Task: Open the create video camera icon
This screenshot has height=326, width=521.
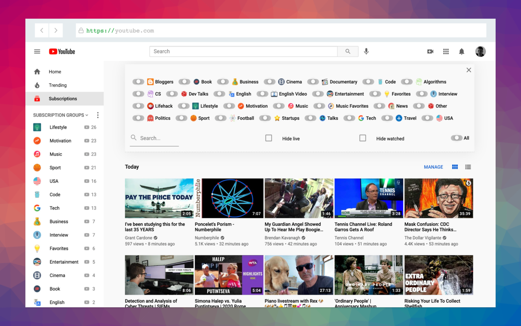Action: (430, 51)
